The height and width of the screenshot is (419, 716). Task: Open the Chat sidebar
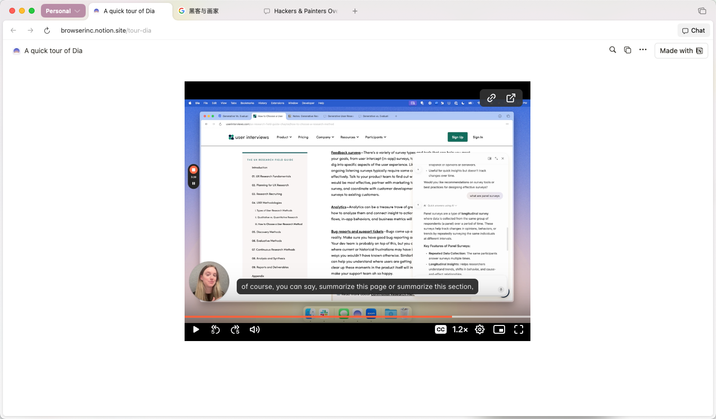[694, 30]
